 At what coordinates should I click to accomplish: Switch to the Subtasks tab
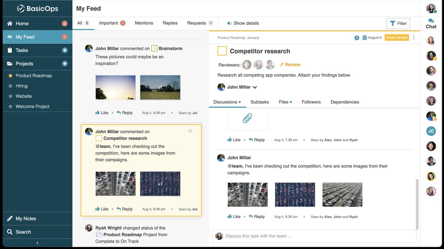pyautogui.click(x=260, y=102)
